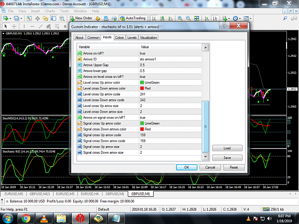Screen dimensions: 299x224
Task: Open Google Chrome from taskbar
Action: point(26,218)
